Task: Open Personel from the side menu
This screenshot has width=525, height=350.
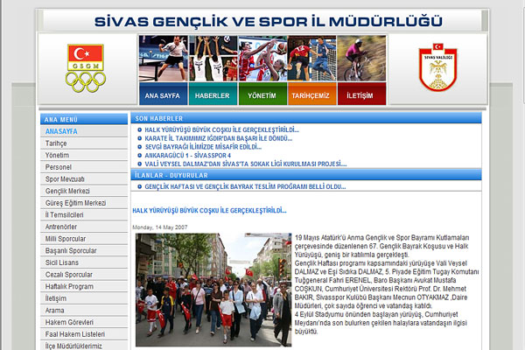Action: pos(84,167)
